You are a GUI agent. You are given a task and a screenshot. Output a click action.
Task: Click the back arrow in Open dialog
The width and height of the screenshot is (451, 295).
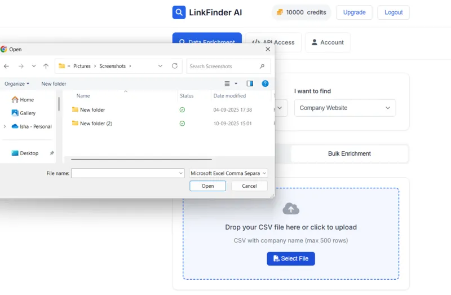(x=7, y=66)
